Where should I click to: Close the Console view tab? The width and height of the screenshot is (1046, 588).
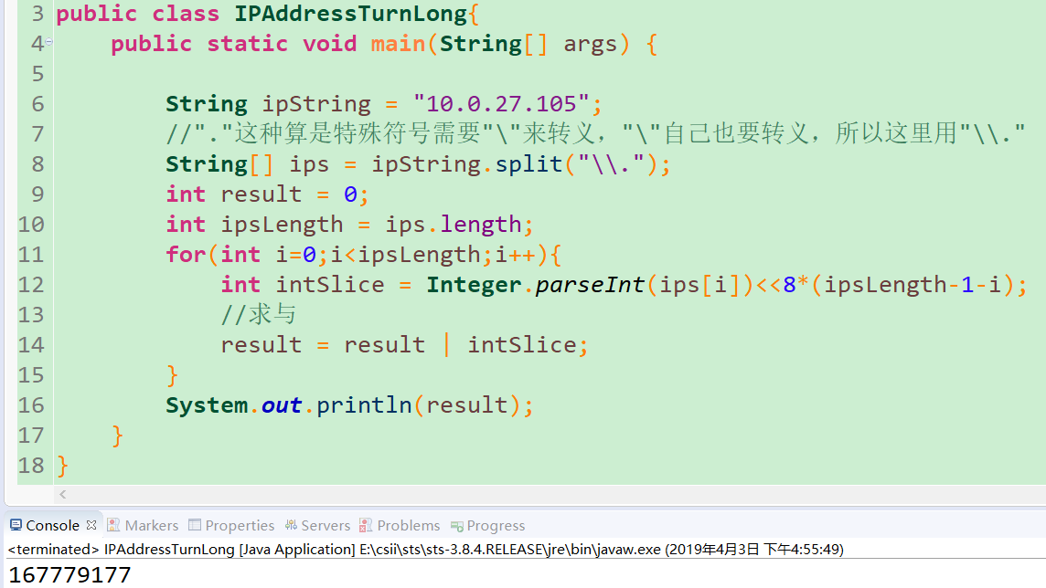pos(91,525)
